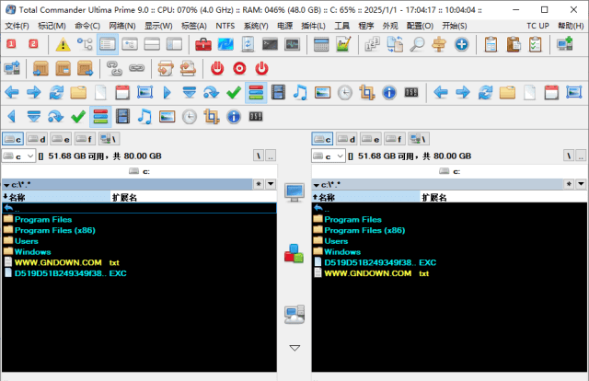Click the clipboard with green checkmarks icon

click(535, 44)
